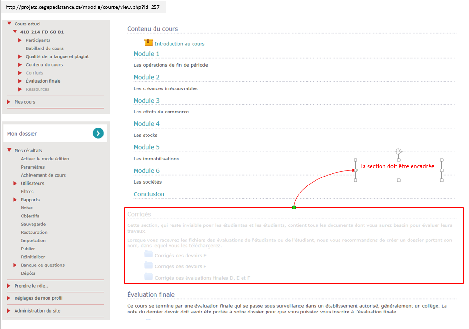The width and height of the screenshot is (469, 329).
Task: Collapse the Cours actuel tree section
Action: pyautogui.click(x=9, y=24)
